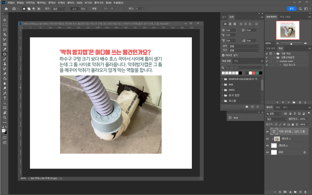This screenshot has height=195, width=312.
Task: Select the 레이어 2 layer thumbnail
Action: 277,138
